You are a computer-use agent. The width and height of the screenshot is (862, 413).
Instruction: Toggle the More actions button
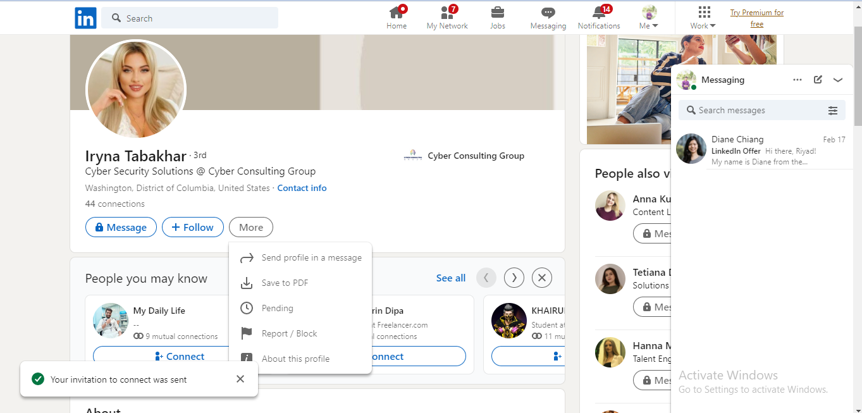coord(251,227)
